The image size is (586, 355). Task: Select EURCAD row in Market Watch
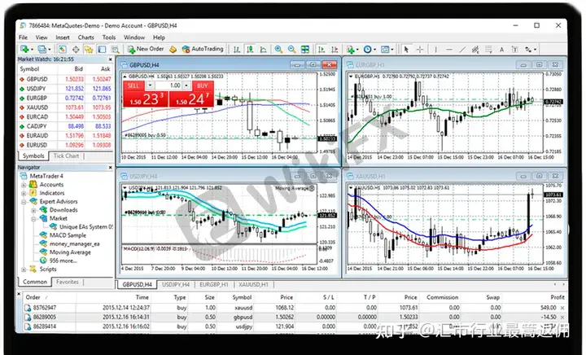(x=65, y=117)
